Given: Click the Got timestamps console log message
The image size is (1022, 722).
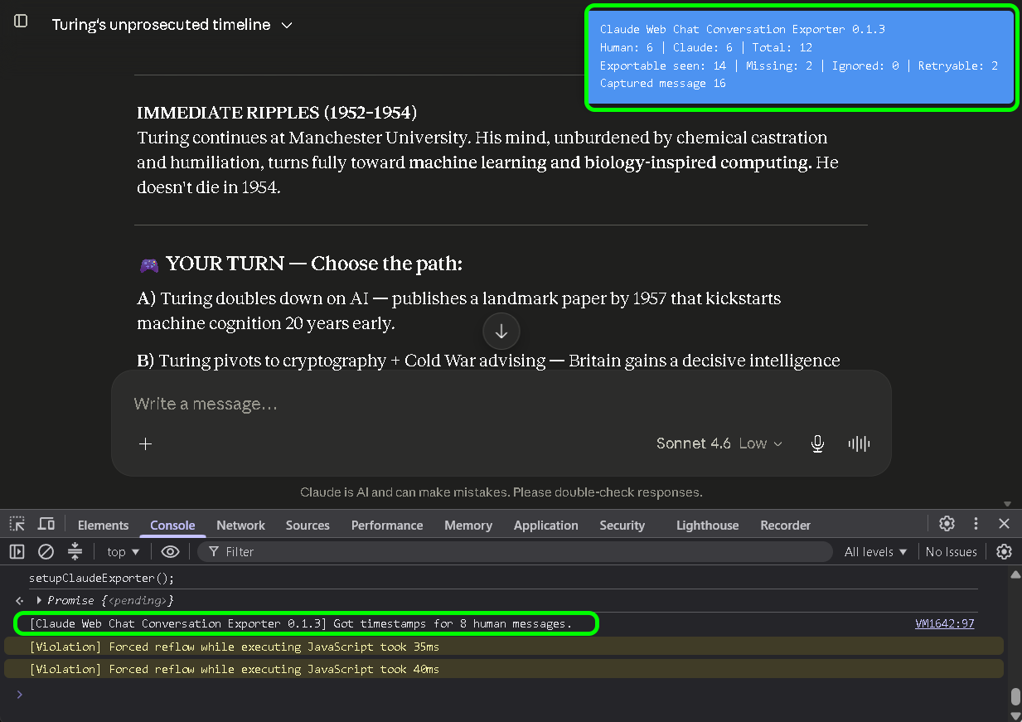Looking at the screenshot, I should [x=300, y=623].
